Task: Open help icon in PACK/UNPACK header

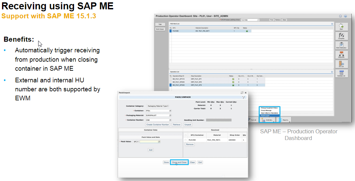Action: 243,97
